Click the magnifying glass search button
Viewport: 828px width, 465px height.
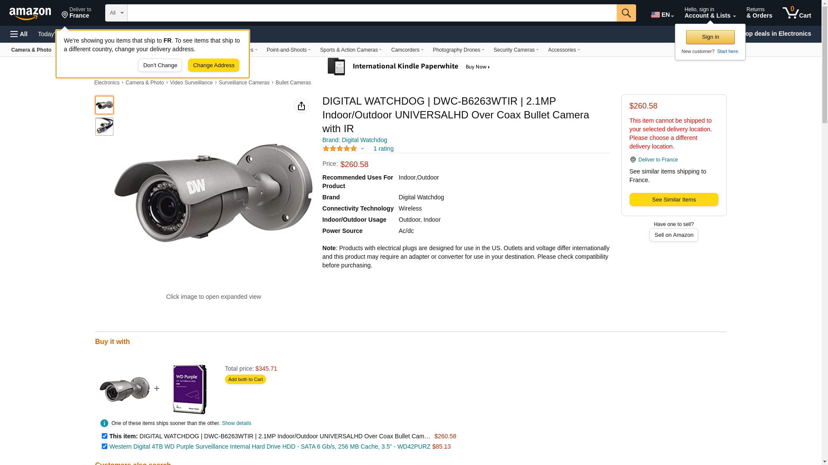tap(626, 13)
